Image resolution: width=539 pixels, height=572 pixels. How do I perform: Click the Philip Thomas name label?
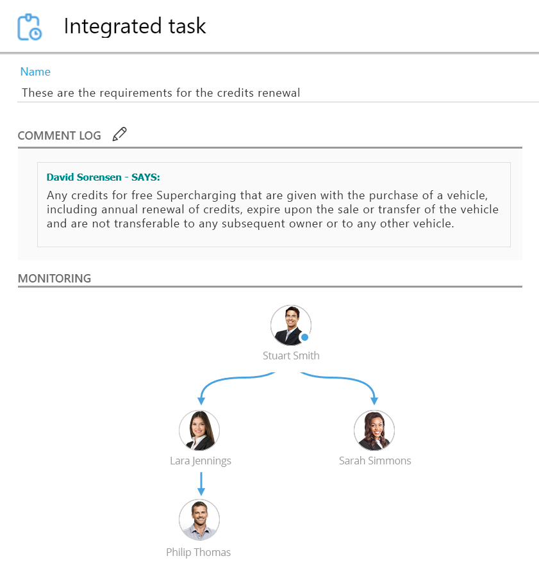(198, 552)
